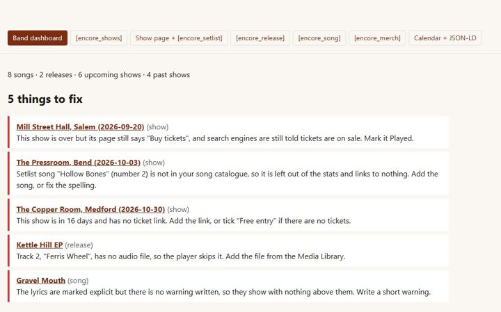The width and height of the screenshot is (501, 312).
Task: Click the (show) label beside The Pressroom
Action: click(154, 163)
